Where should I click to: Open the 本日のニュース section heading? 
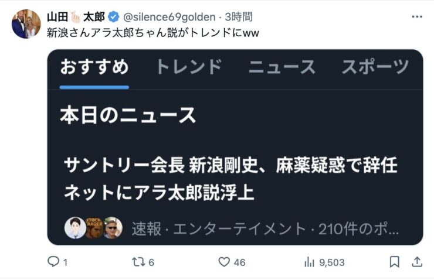coord(128,115)
